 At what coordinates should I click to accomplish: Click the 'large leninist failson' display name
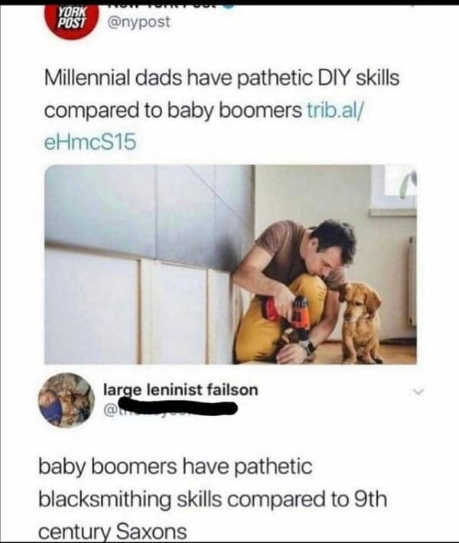pyautogui.click(x=181, y=390)
